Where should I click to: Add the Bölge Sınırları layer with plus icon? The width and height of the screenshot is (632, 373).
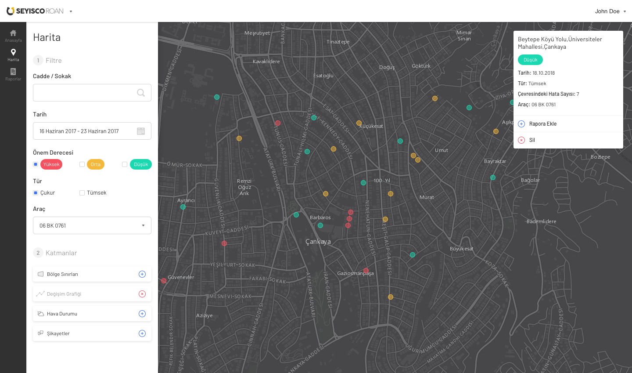(142, 274)
